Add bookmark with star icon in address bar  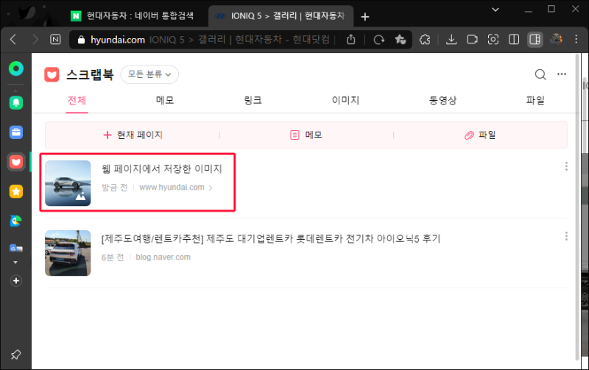point(400,39)
